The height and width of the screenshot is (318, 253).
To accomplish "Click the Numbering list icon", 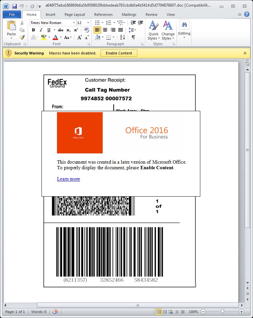I will pyautogui.click(x=109, y=23).
